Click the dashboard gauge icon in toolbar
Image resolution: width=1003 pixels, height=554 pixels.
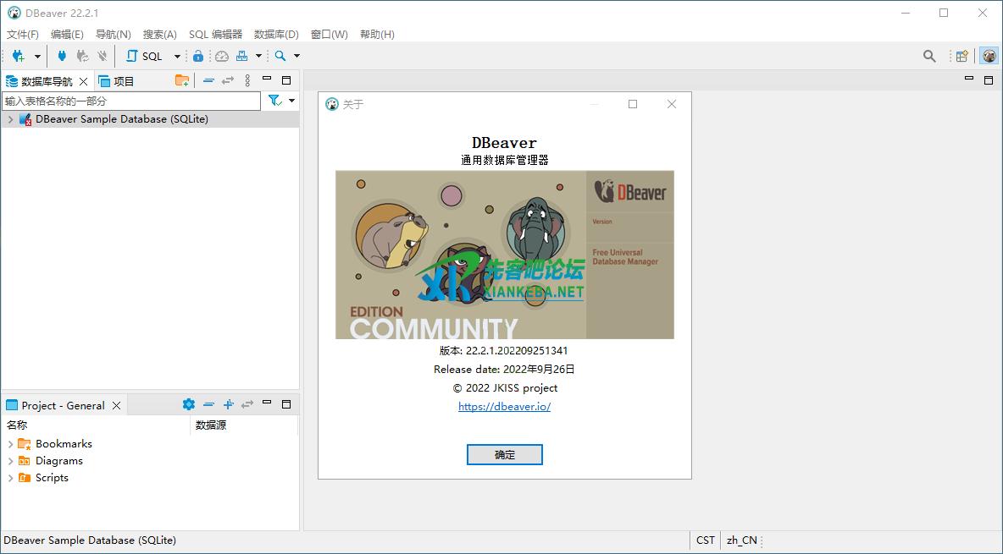click(222, 56)
